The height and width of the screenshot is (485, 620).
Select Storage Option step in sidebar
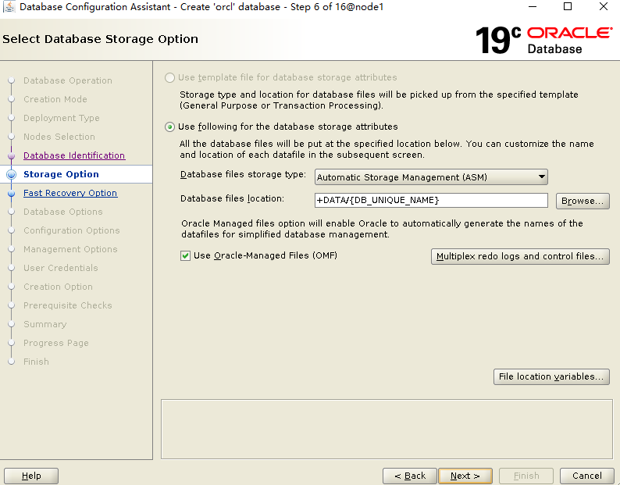[x=61, y=174]
